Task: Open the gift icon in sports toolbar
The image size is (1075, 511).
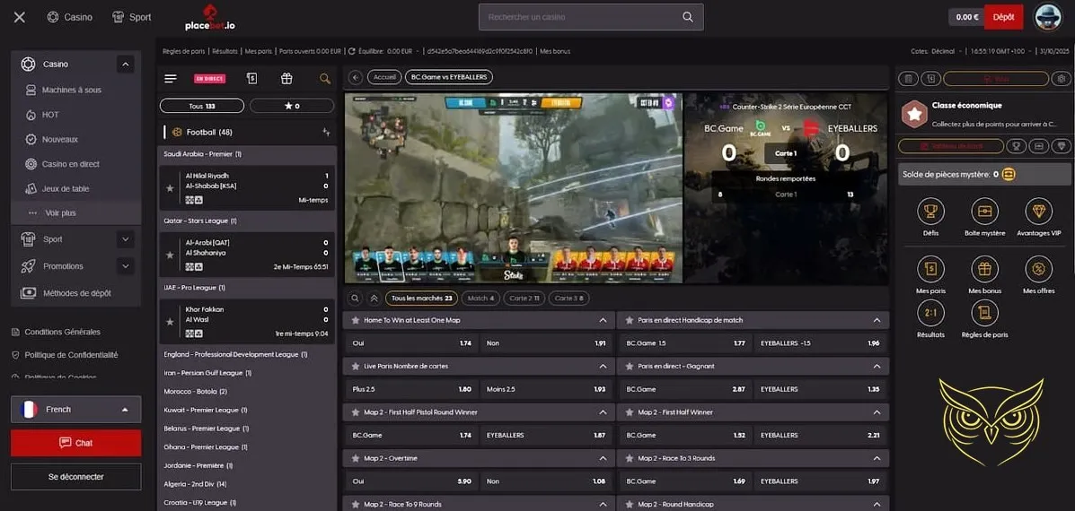Action: pos(286,78)
